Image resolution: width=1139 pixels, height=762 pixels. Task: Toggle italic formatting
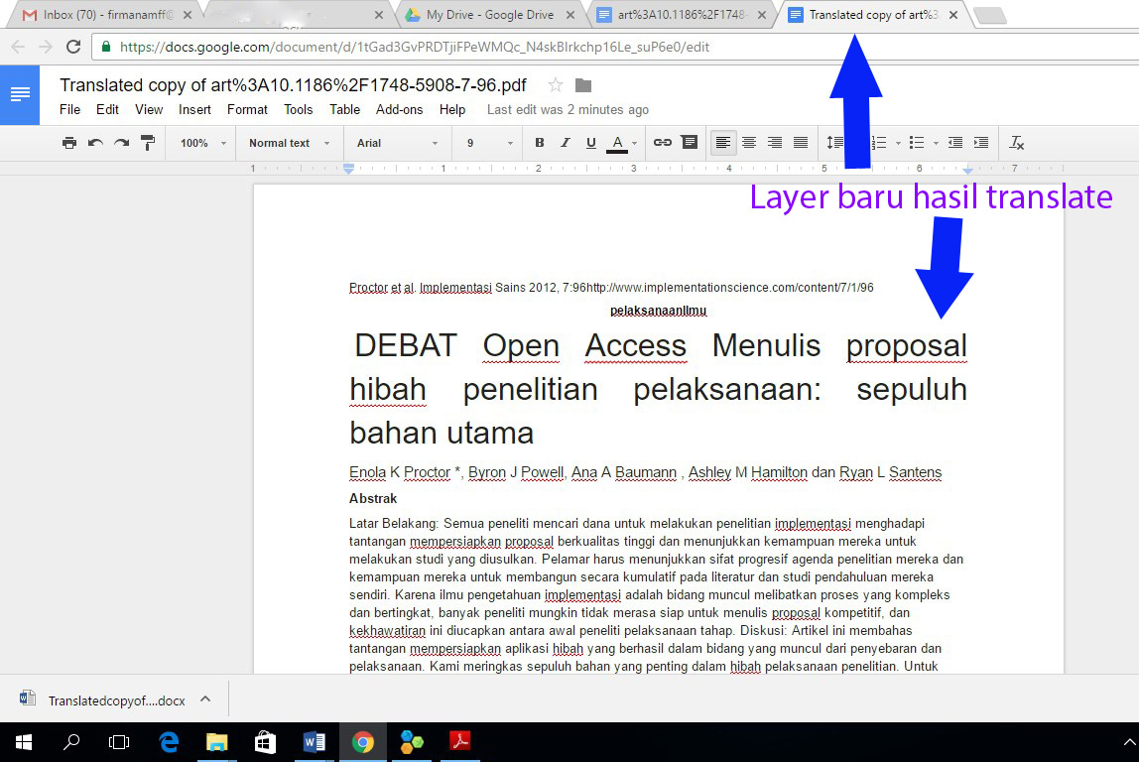click(x=566, y=143)
